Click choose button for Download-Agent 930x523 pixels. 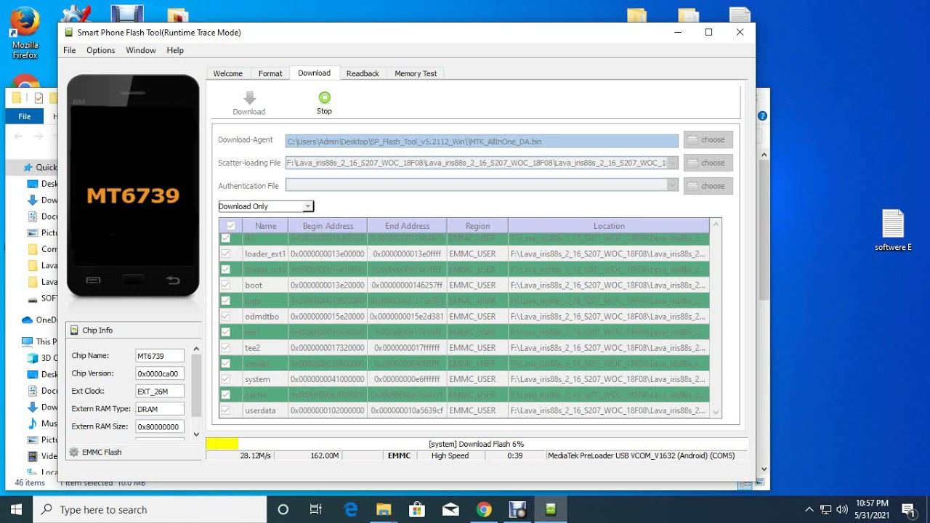click(708, 139)
